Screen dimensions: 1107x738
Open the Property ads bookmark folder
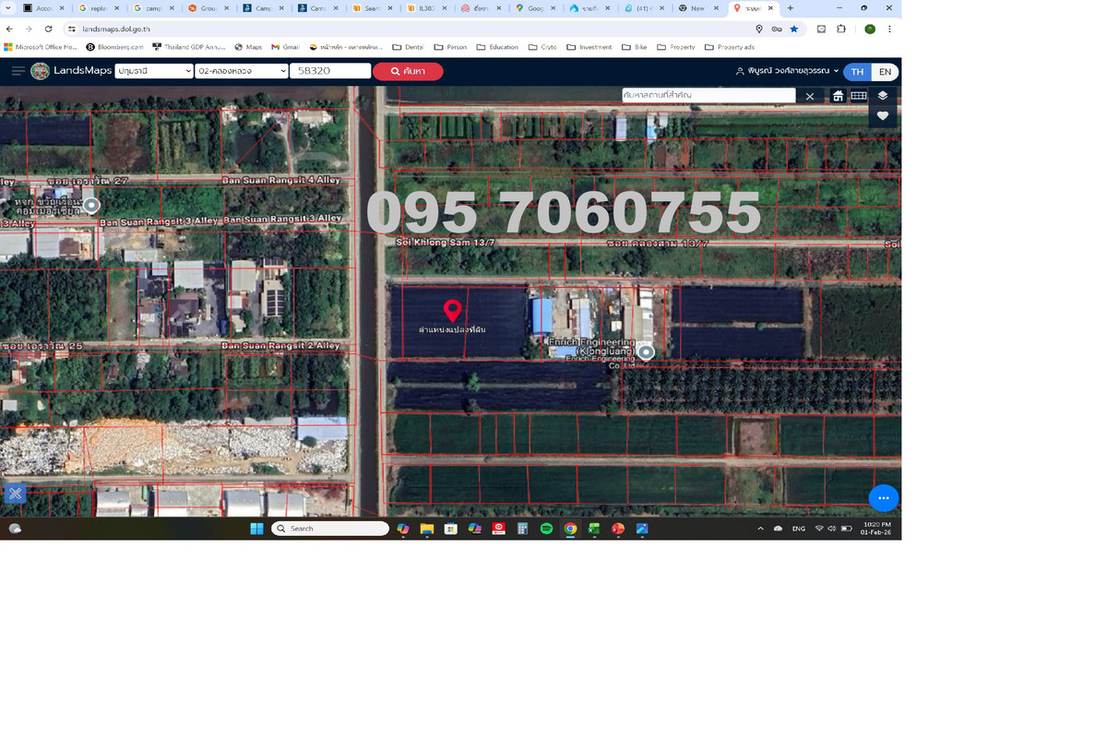coord(730,47)
